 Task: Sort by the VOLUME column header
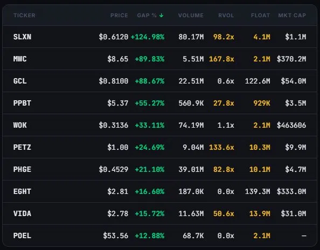(x=191, y=15)
